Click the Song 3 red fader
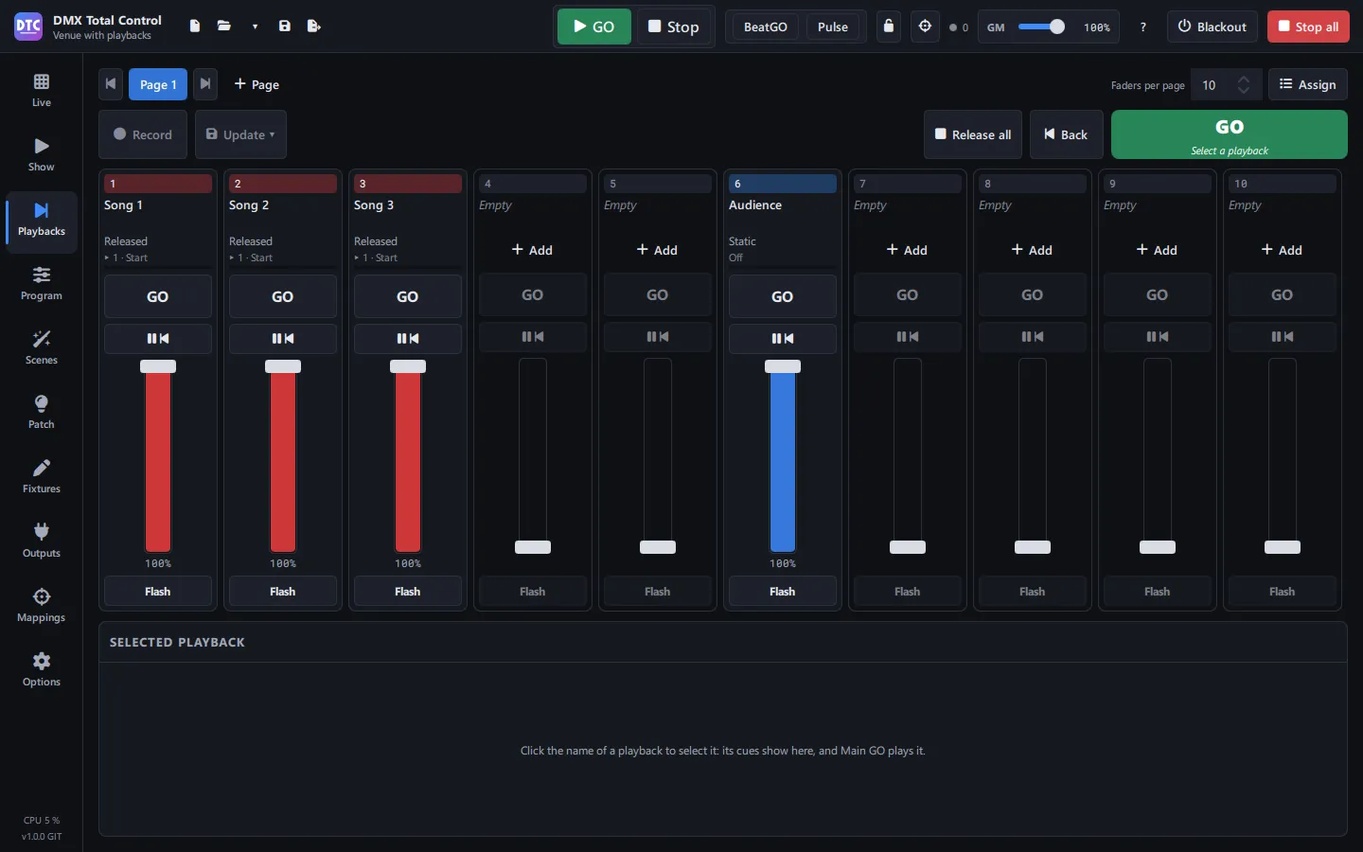This screenshot has width=1363, height=852. (x=408, y=457)
